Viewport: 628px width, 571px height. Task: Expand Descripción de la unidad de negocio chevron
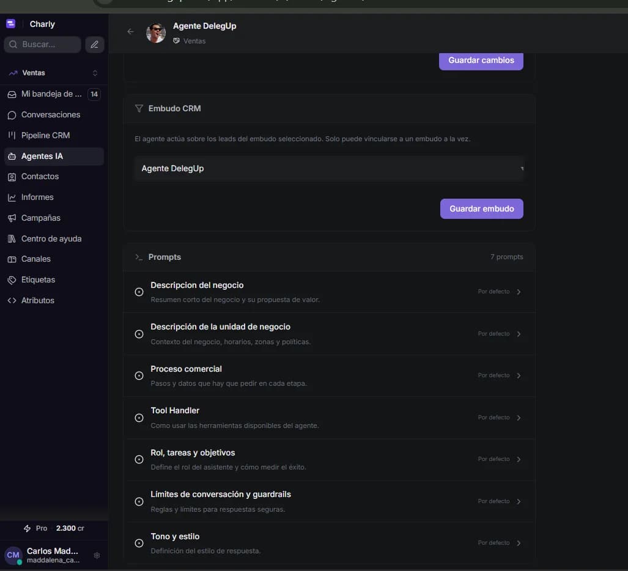tap(519, 334)
